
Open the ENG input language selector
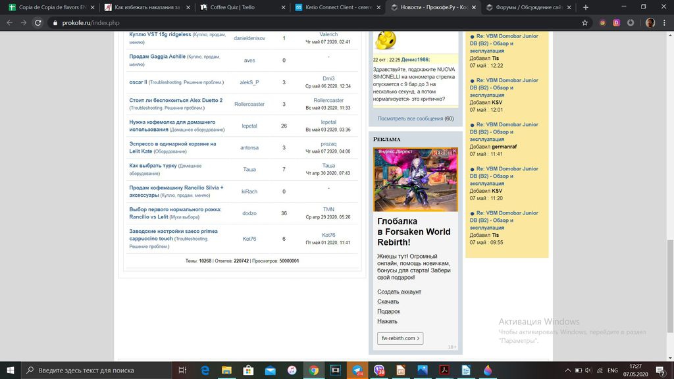[x=612, y=370]
